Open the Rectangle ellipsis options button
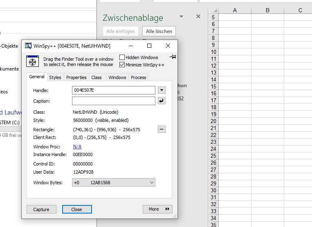Image resolution: width=312 pixels, height=227 pixels. pyautogui.click(x=162, y=129)
